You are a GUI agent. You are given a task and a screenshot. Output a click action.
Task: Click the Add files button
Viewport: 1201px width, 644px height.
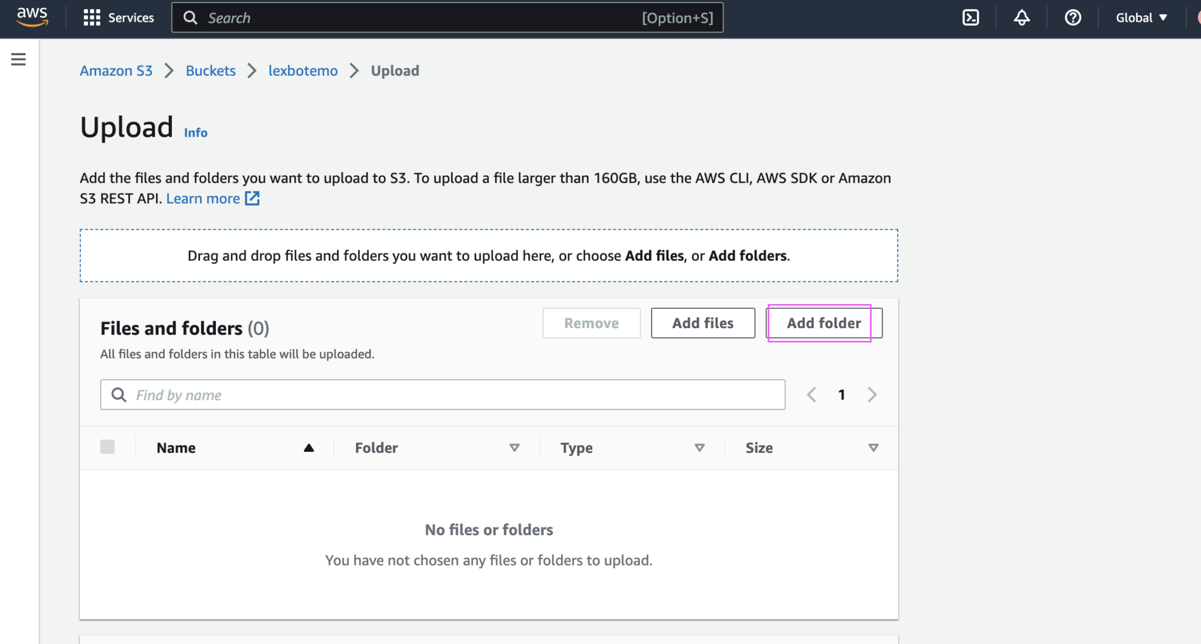[703, 323]
